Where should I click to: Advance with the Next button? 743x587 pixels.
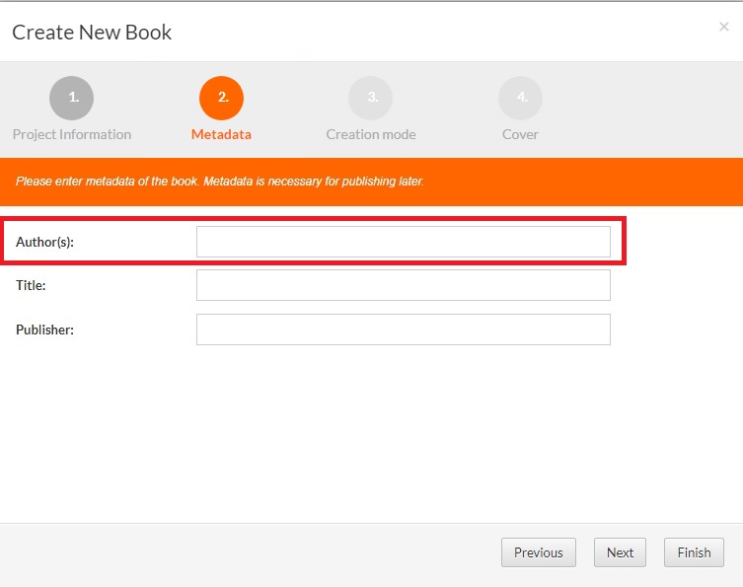click(x=620, y=552)
